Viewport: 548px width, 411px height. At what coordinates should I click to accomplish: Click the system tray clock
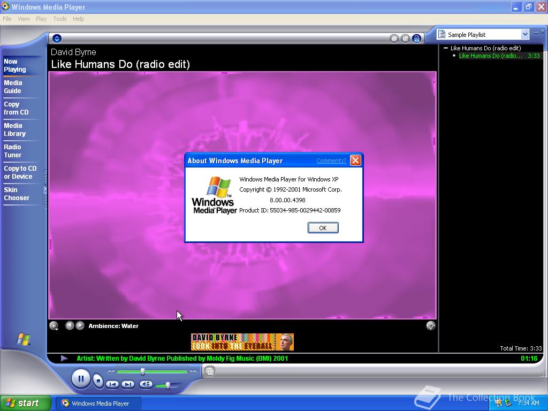(x=528, y=403)
